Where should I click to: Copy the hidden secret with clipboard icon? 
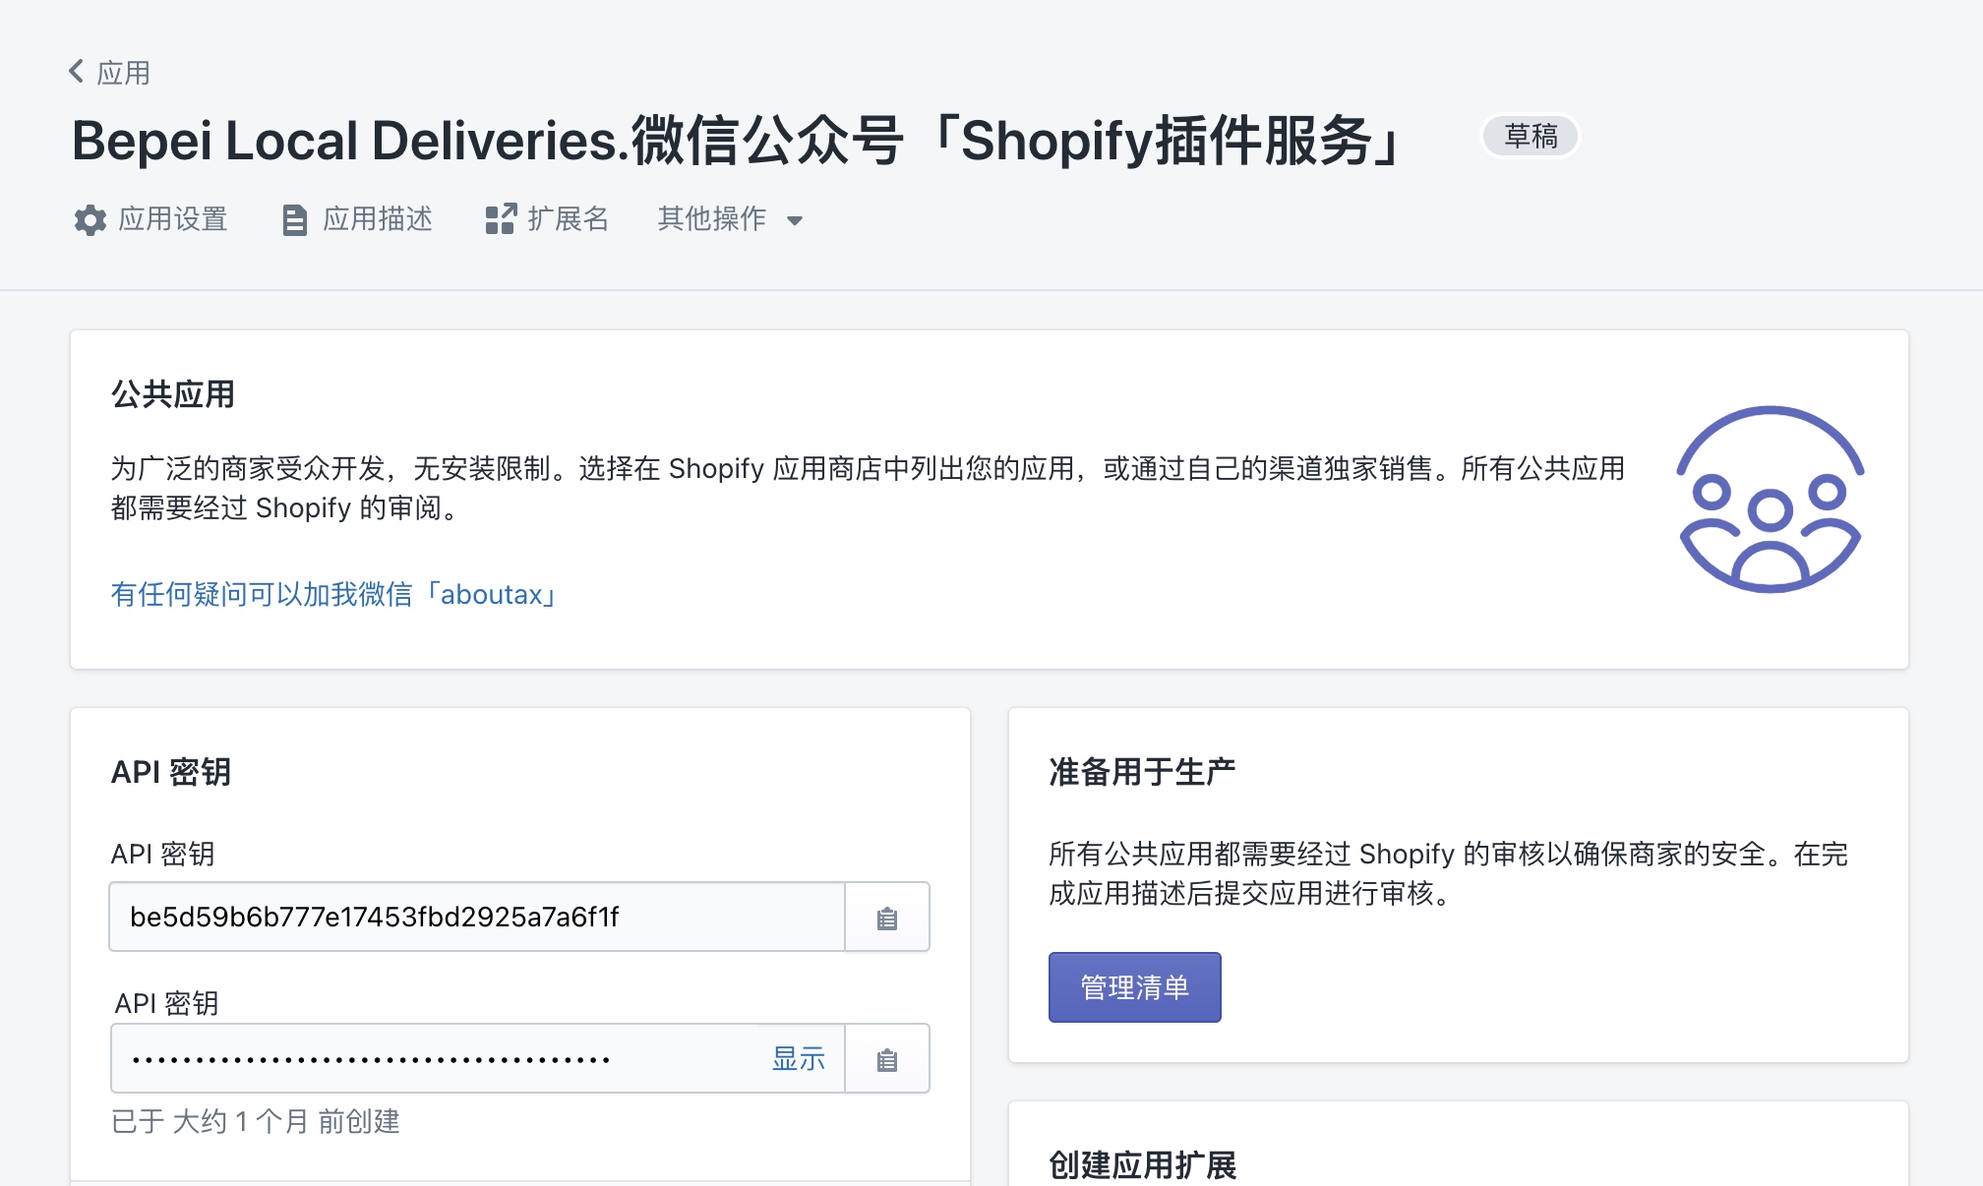(x=887, y=1059)
